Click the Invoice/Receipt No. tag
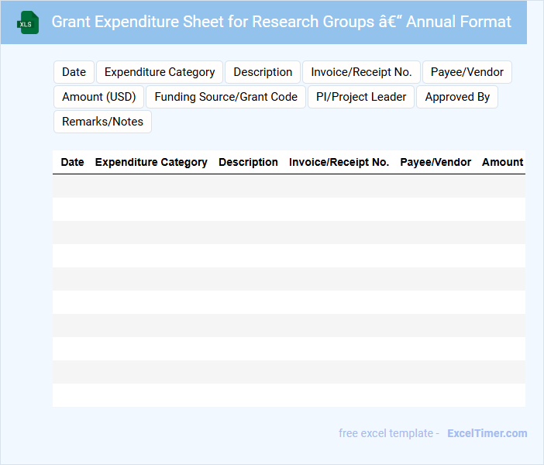544x465 pixels. click(361, 72)
